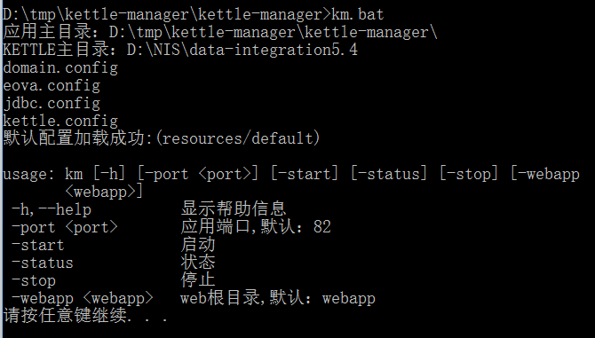Image resolution: width=595 pixels, height=338 pixels.
Task: Click the -webapp <webapp> option row
Action: click(x=194, y=298)
